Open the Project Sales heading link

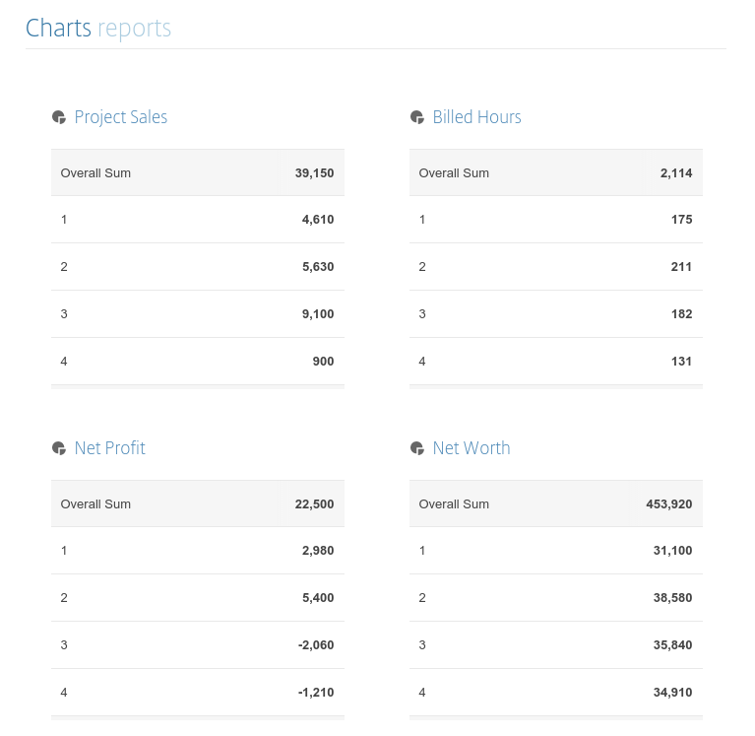(121, 117)
